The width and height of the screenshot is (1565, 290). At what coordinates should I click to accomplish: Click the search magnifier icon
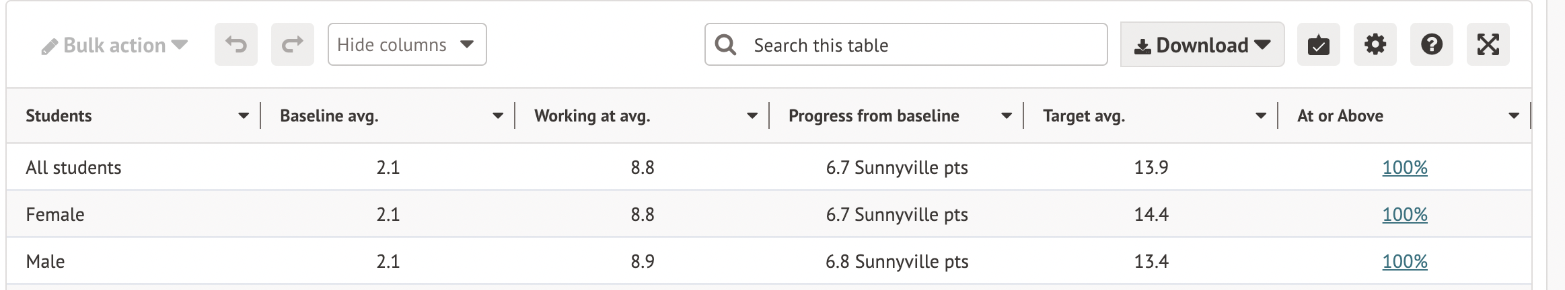coord(725,45)
